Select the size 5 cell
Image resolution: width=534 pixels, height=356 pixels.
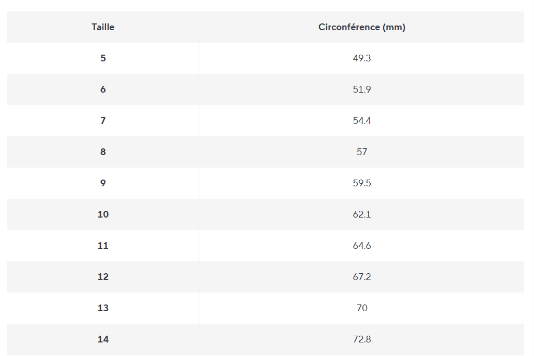coord(103,58)
